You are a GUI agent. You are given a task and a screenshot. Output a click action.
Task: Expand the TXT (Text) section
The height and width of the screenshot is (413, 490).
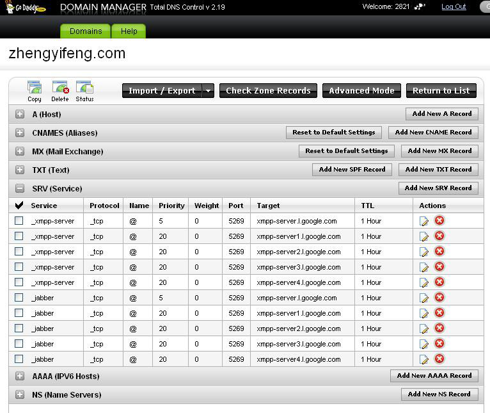click(x=20, y=170)
